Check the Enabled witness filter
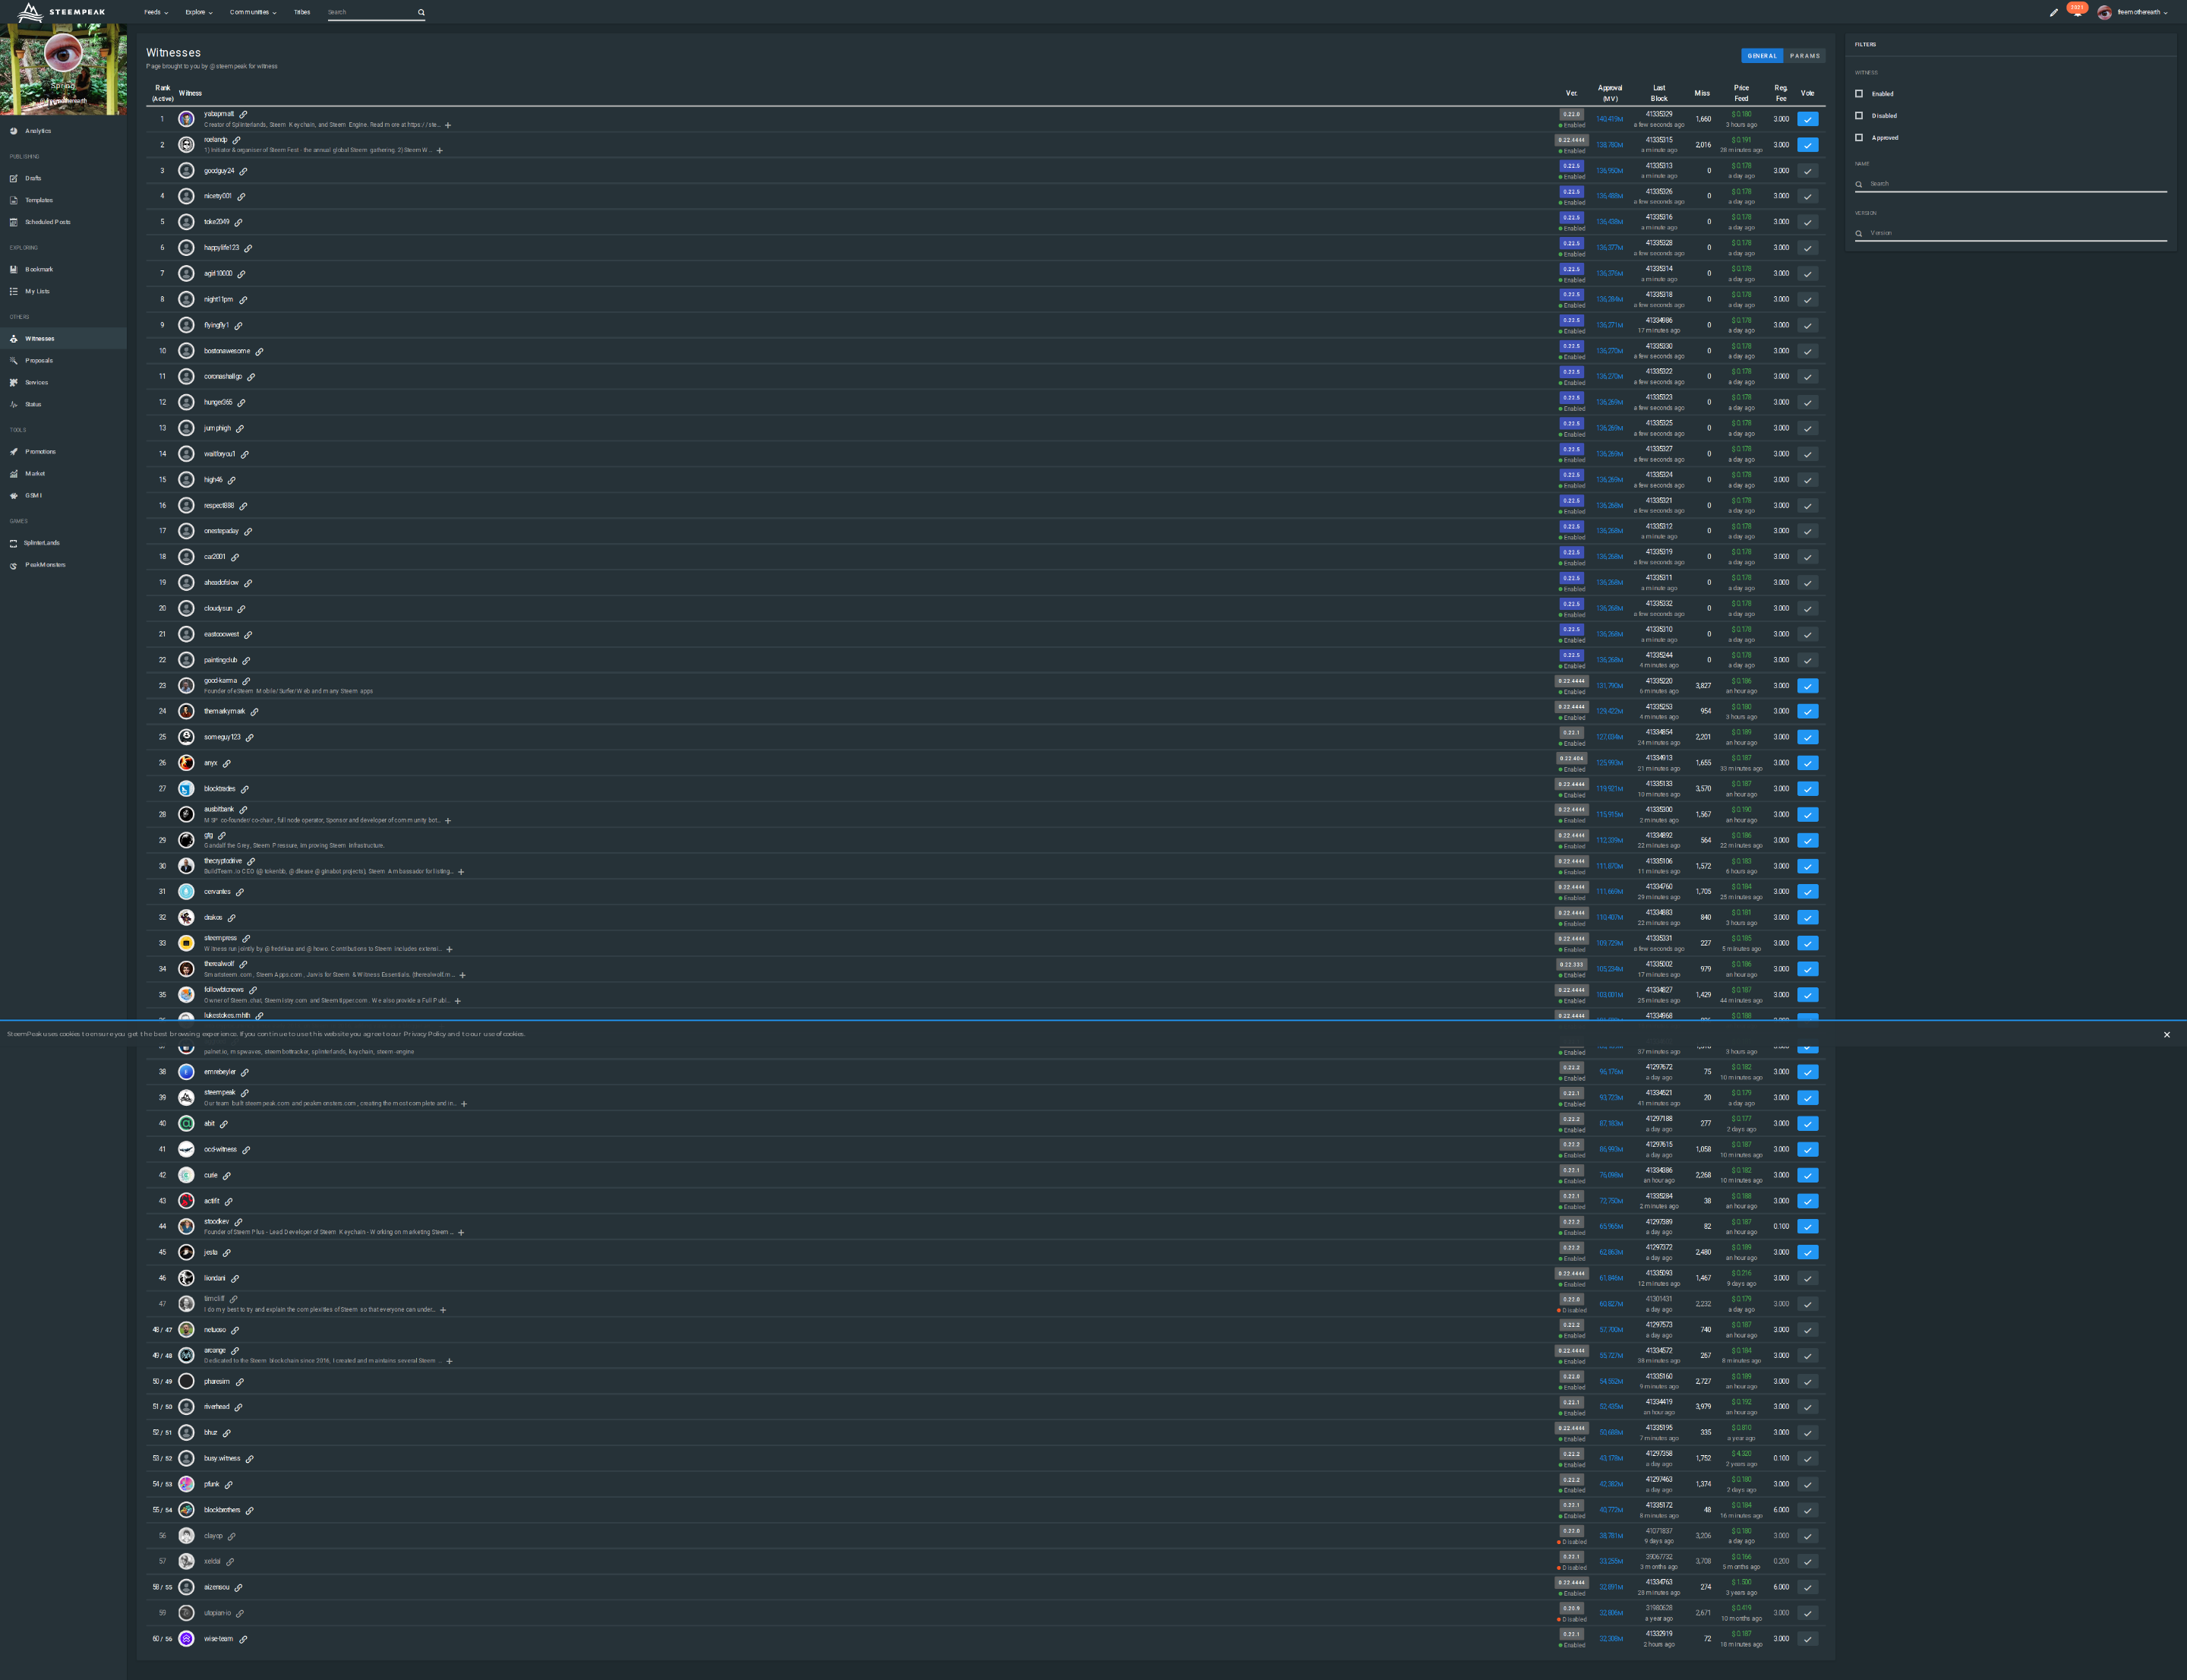The width and height of the screenshot is (2187, 1680). pyautogui.click(x=1859, y=94)
